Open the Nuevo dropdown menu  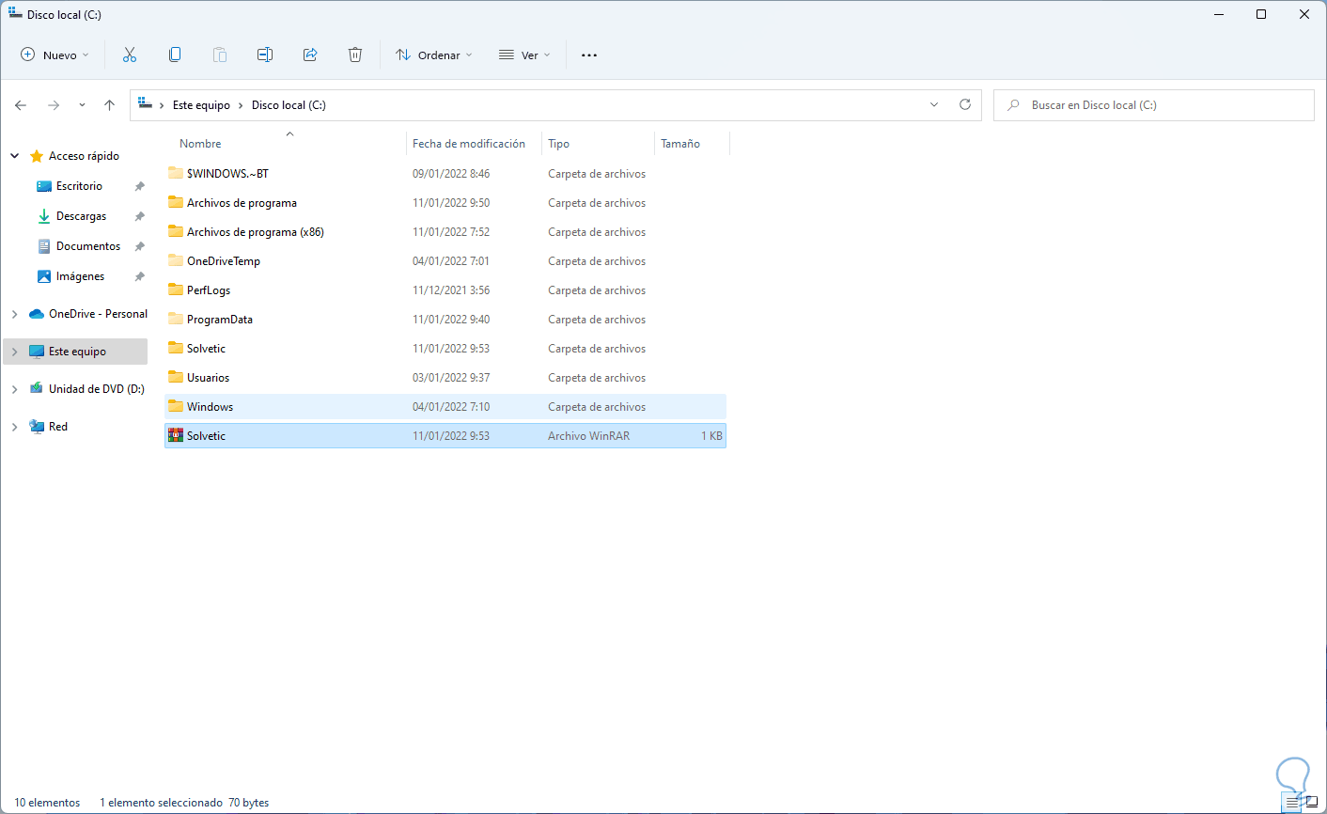coord(55,55)
